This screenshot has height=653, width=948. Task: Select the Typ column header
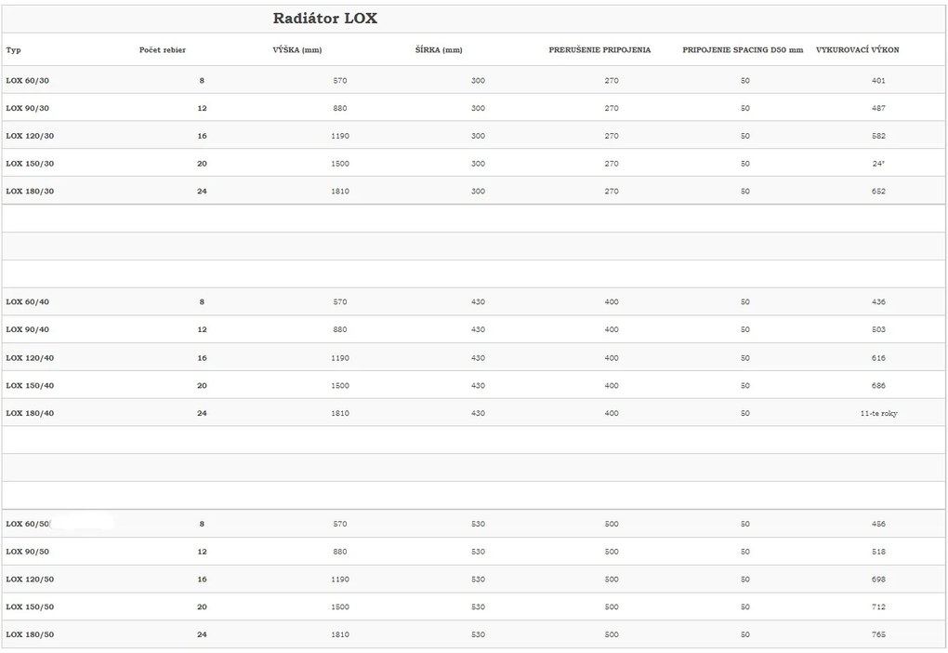pos(13,49)
